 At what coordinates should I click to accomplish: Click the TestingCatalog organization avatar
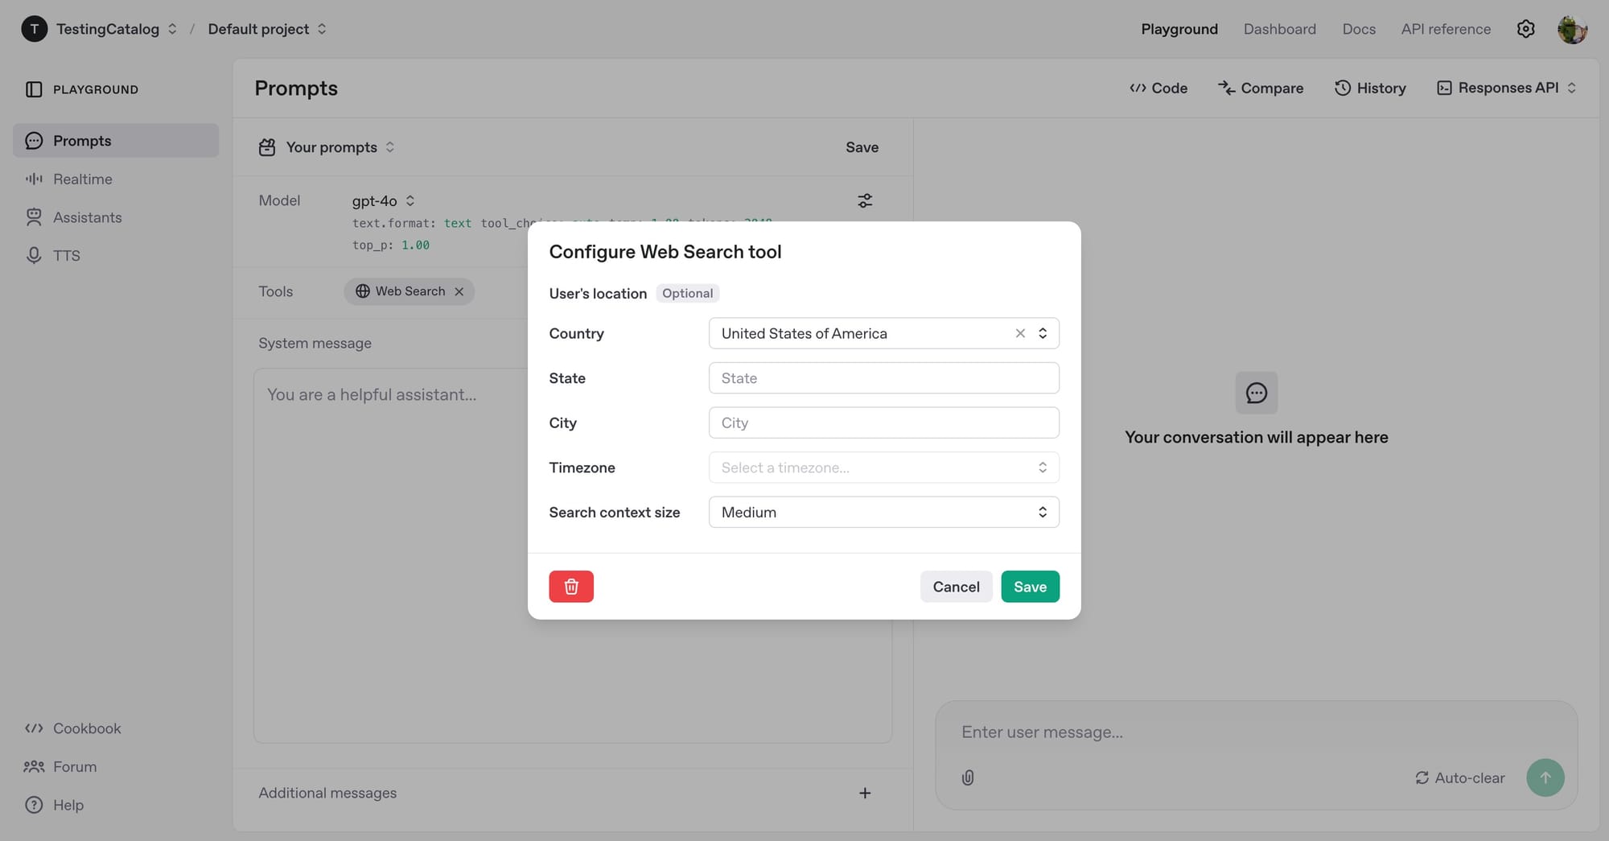(x=34, y=29)
